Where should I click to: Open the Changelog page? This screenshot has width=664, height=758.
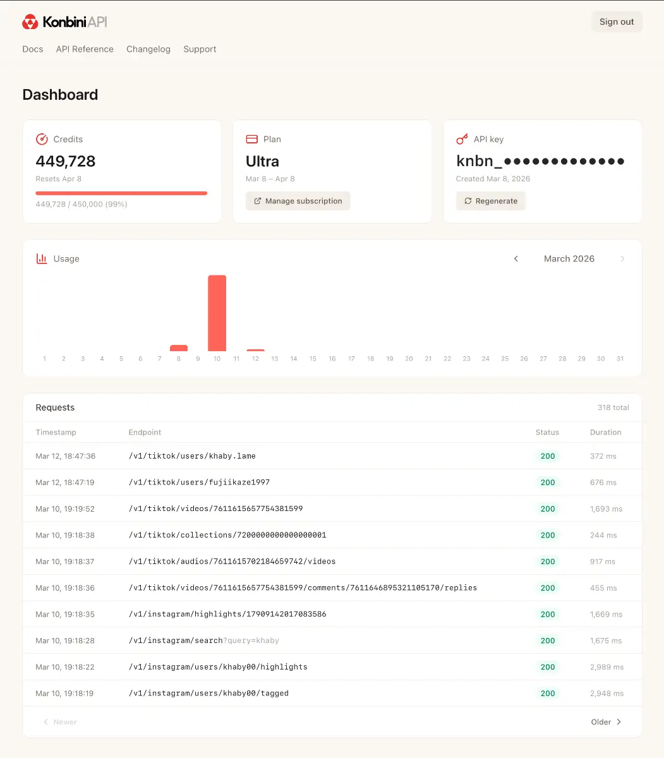coord(148,49)
